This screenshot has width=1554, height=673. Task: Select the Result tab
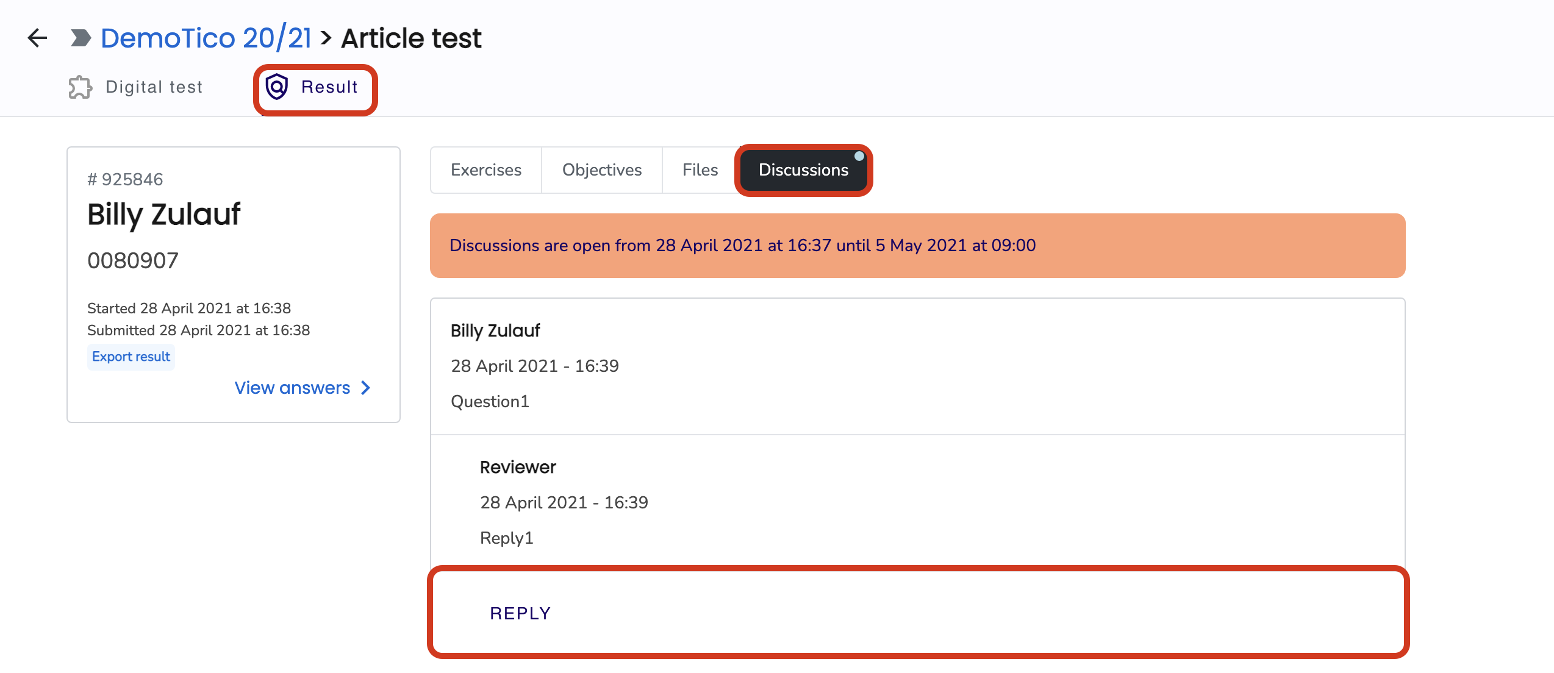(315, 87)
